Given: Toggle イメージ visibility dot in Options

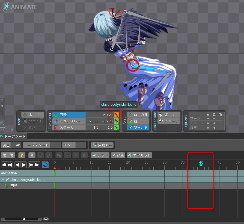Looking at the screenshot, I should (214, 123).
